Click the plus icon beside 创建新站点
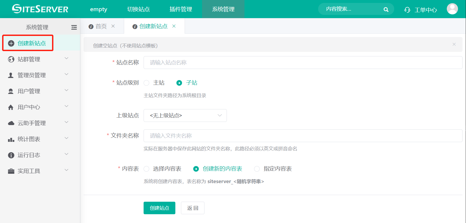Image resolution: width=466 pixels, height=223 pixels. coord(11,43)
